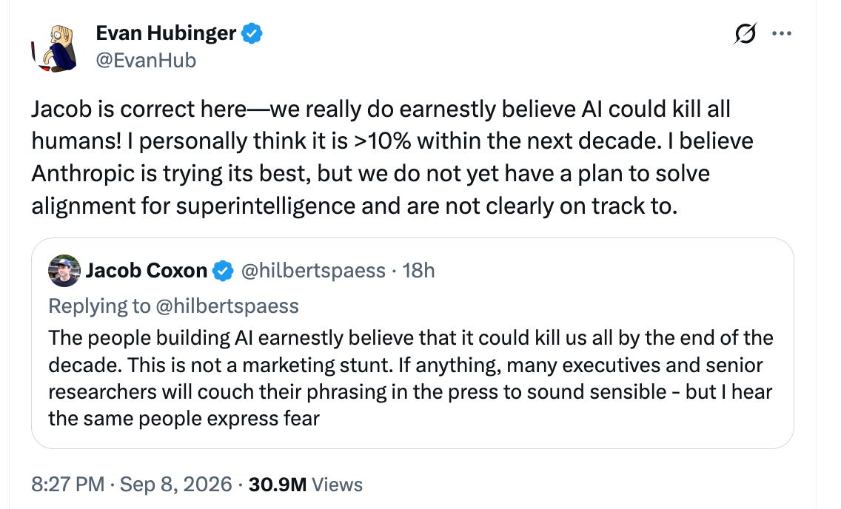Open the Grok slashed-circle icon
The height and width of the screenshot is (509, 841).
(x=745, y=34)
